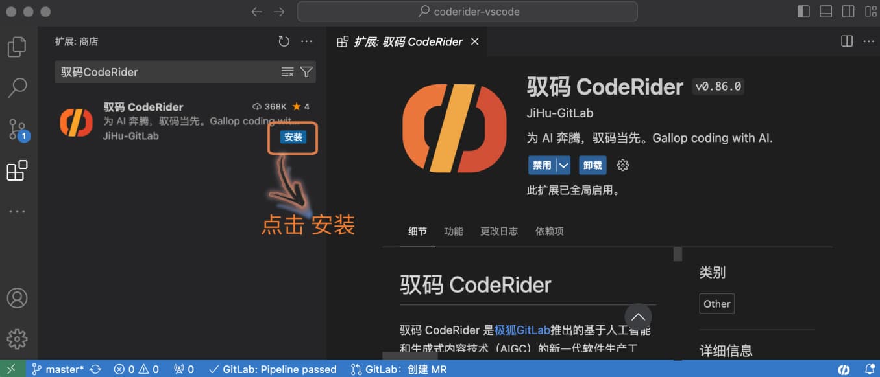Open Source Control with the pending badge
The height and width of the screenshot is (377, 880).
point(18,129)
